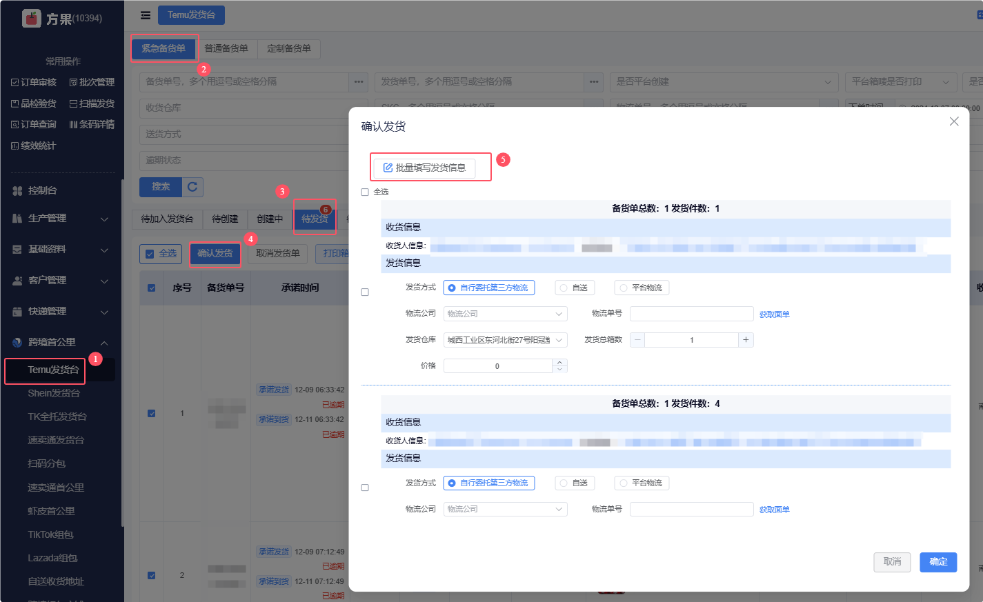Select 平台物流 radio in first shipment
The height and width of the screenshot is (602, 983).
click(642, 288)
